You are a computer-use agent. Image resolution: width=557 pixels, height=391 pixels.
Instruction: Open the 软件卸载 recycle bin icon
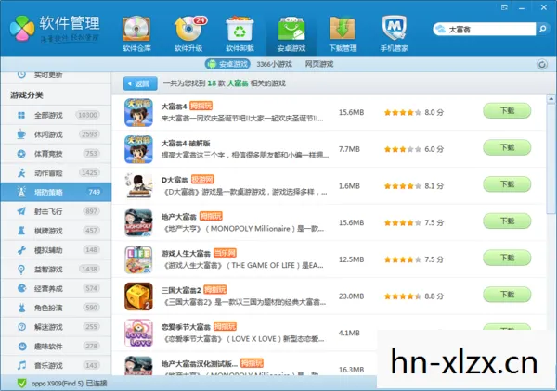coord(240,34)
